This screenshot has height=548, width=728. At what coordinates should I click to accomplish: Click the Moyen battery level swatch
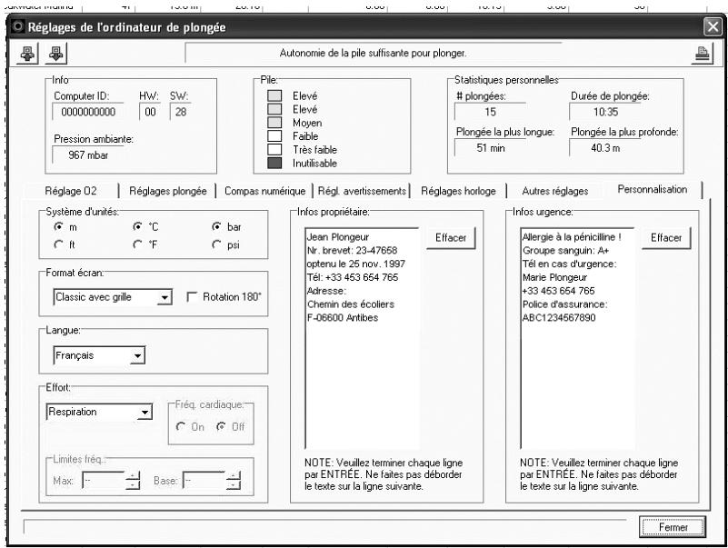tap(274, 123)
